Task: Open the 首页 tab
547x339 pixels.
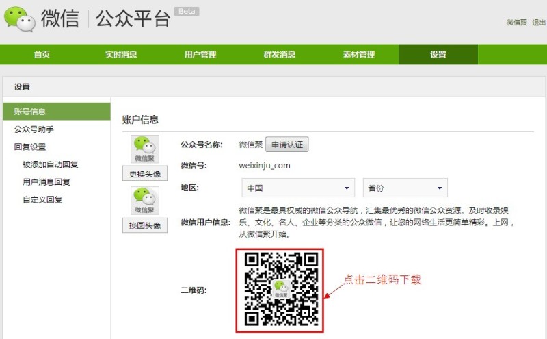Action: [42, 54]
